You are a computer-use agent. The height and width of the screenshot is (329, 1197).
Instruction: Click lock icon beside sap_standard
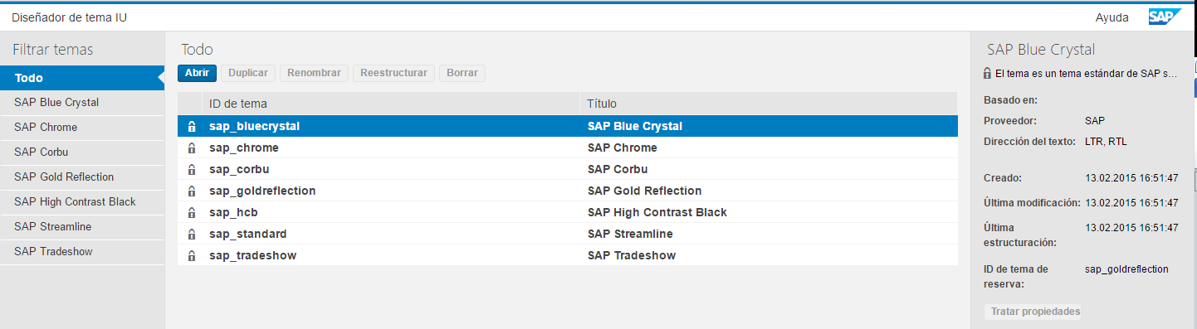click(192, 235)
